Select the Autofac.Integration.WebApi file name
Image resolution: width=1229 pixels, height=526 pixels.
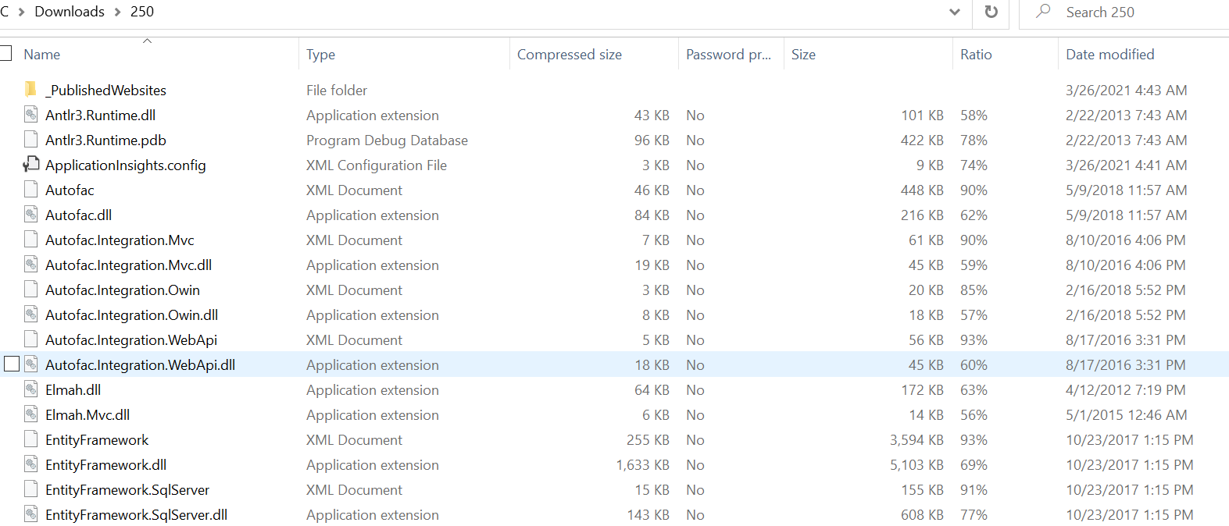click(x=131, y=340)
